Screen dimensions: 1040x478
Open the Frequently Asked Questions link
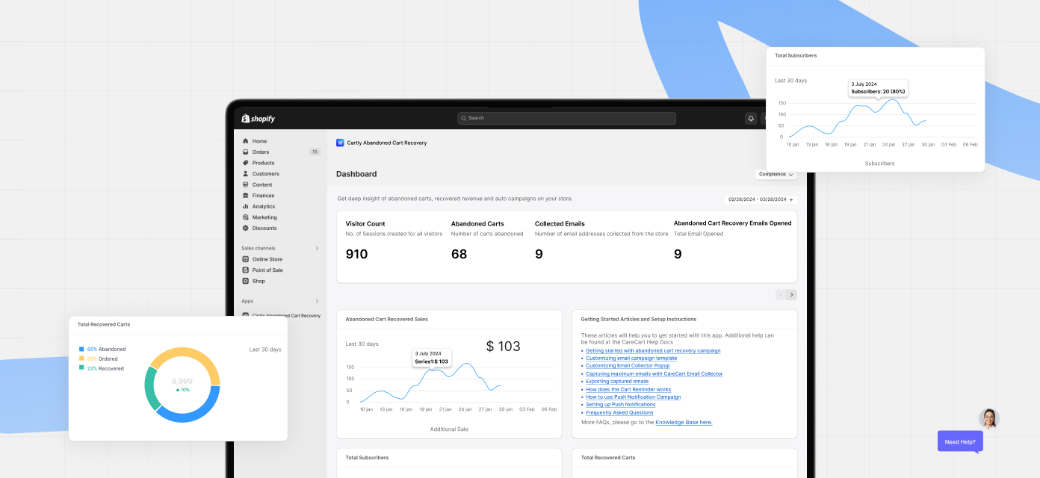(619, 412)
